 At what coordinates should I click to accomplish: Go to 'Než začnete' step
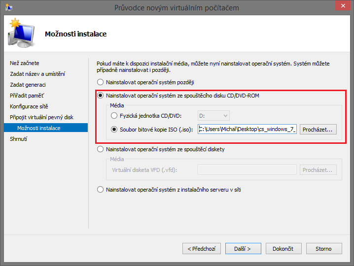click(25, 63)
